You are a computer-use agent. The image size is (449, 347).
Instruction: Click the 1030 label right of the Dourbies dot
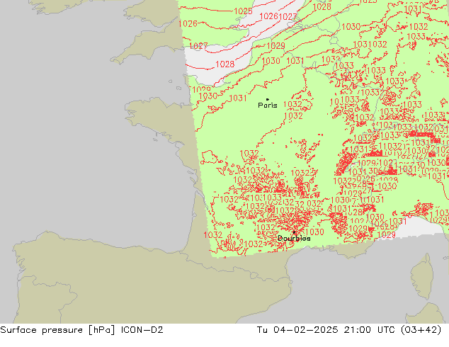pyautogui.click(x=314, y=232)
